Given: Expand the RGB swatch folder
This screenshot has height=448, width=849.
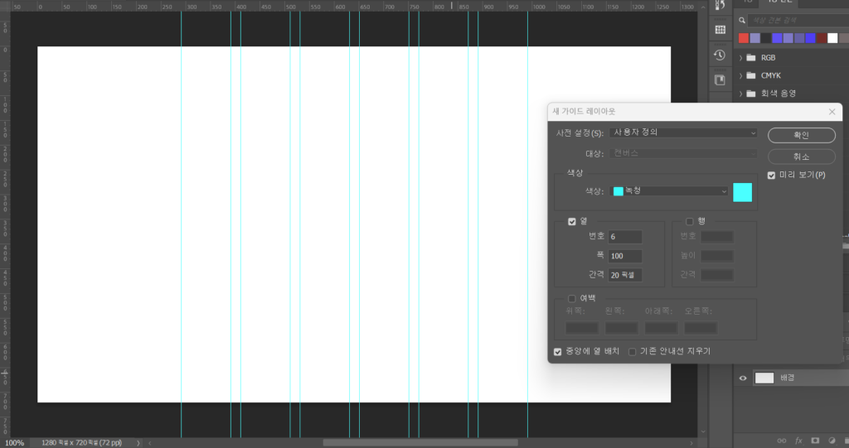Looking at the screenshot, I should tap(740, 58).
